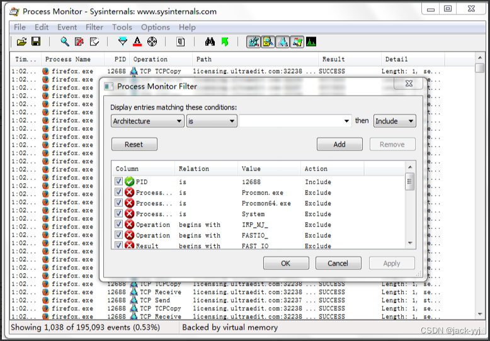Open the Options menu
The image size is (490, 341).
point(156,27)
